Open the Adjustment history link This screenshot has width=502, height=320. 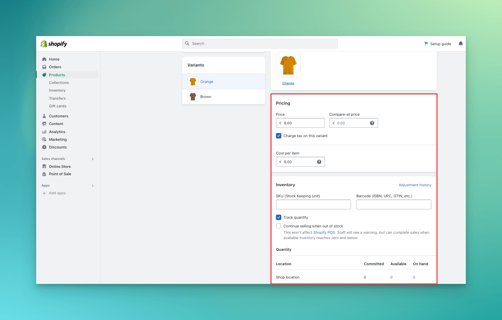(x=415, y=185)
